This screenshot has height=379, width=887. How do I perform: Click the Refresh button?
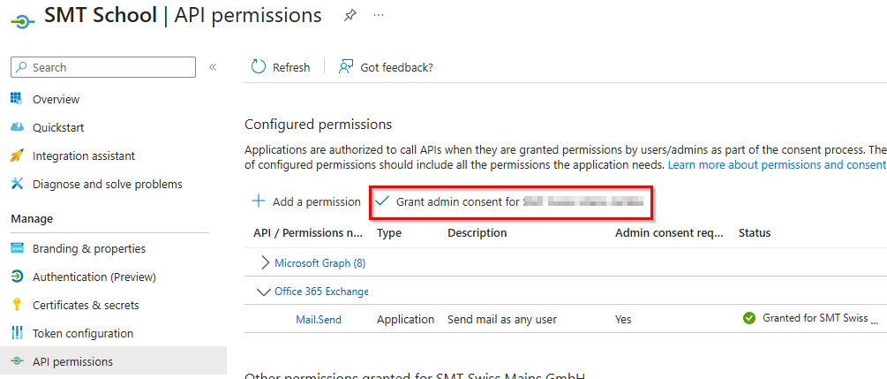pos(282,67)
